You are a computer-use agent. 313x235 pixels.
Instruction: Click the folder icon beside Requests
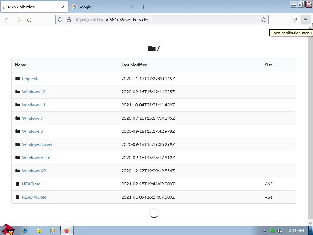[x=17, y=79]
